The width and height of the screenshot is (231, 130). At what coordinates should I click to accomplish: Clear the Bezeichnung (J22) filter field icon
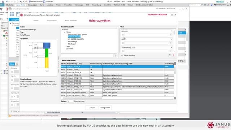pyautogui.click(x=170, y=51)
